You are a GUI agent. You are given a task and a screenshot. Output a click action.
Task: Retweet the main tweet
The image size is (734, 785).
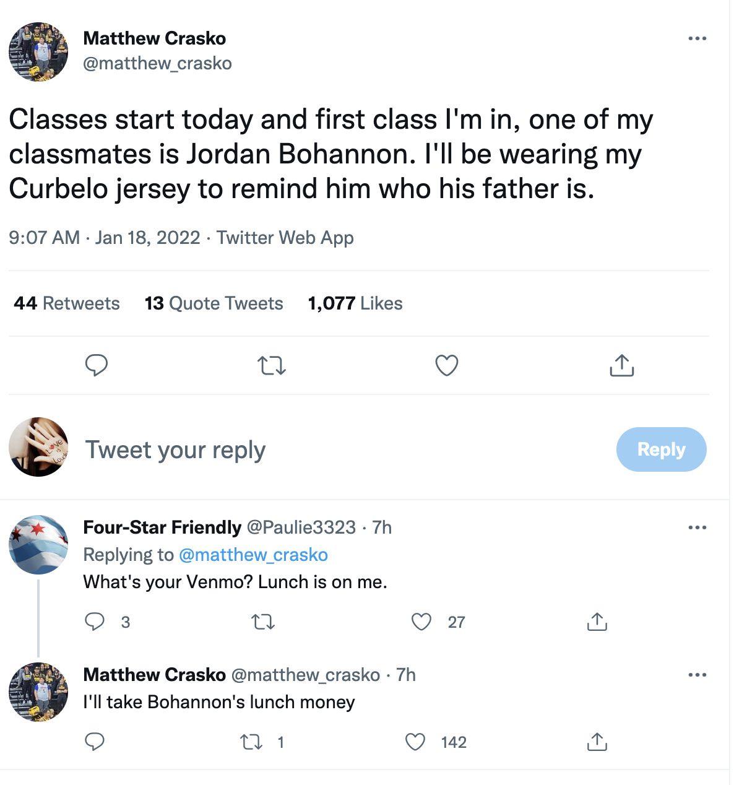(x=271, y=366)
